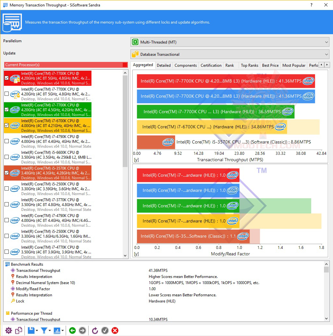The width and height of the screenshot is (333, 336).
Task: Uncheck the first i7-7700K 5GHz red entry
Action: click(x=7, y=78)
